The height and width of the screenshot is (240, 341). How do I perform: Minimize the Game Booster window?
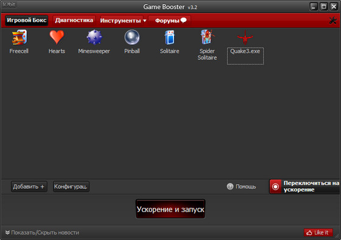[314, 7]
